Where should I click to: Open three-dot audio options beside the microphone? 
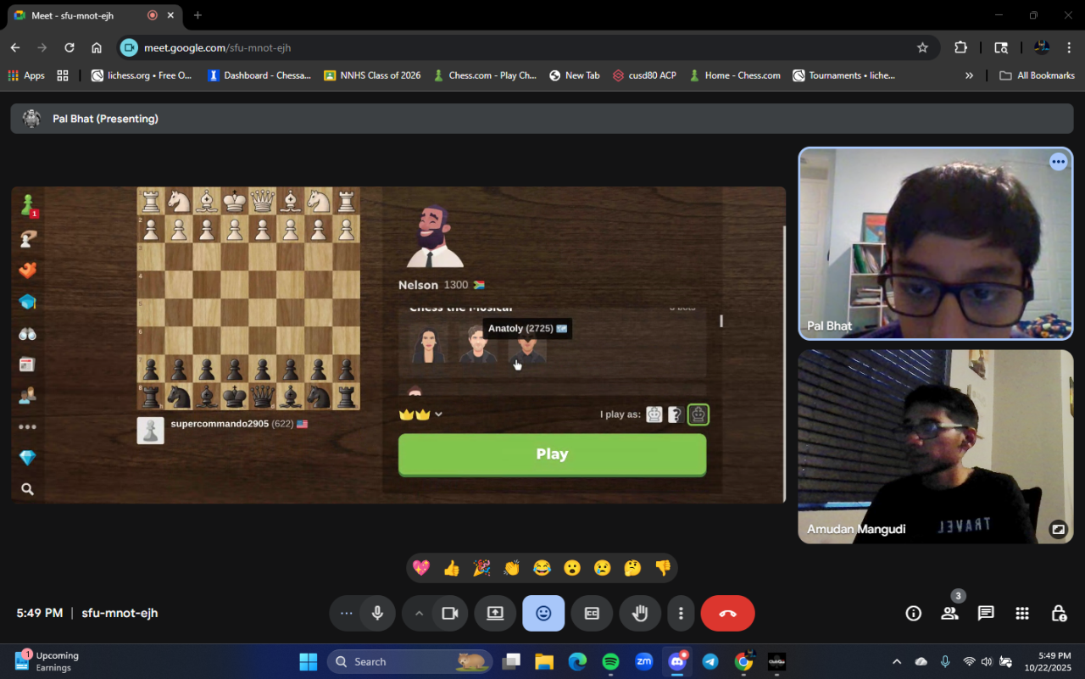click(346, 613)
